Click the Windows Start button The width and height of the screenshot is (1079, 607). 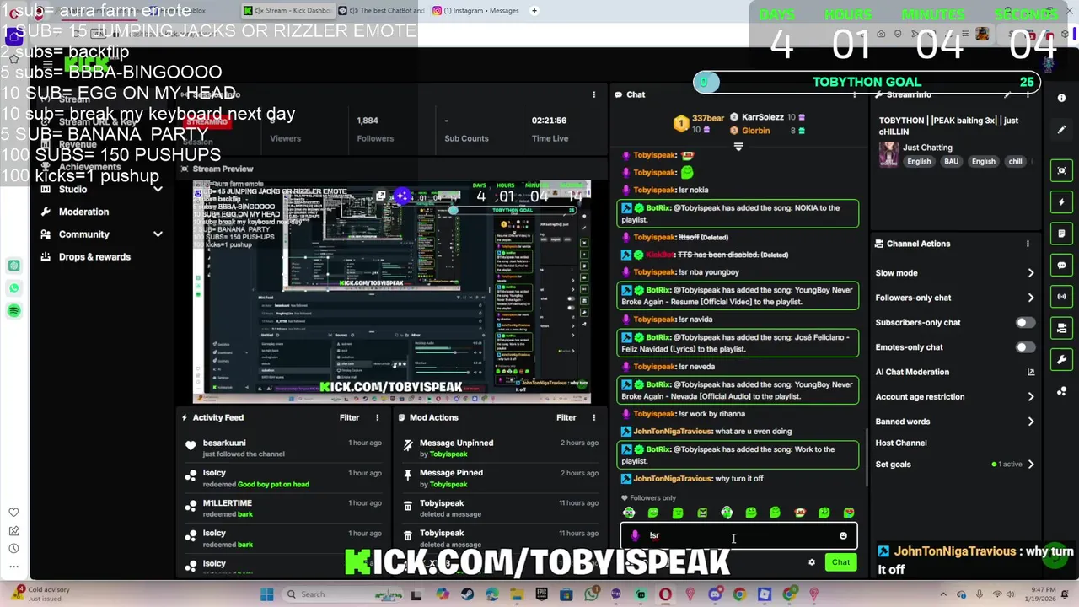click(x=266, y=594)
